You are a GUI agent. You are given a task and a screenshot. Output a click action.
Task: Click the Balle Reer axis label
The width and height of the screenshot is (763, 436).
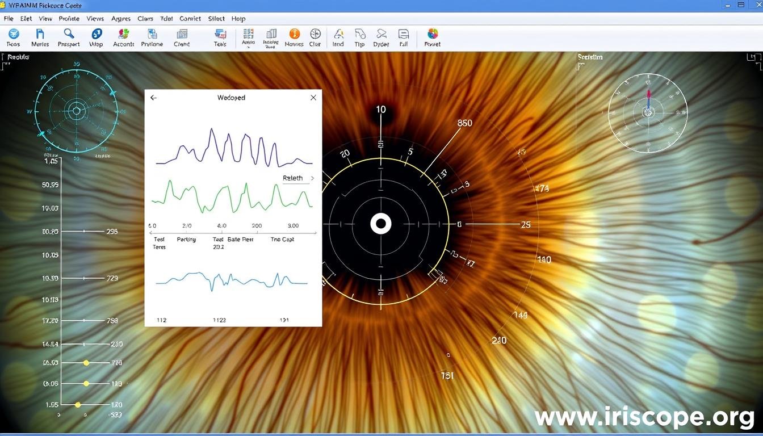tap(241, 240)
